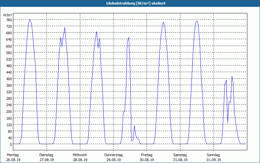
Task: Click the '26.08.19' date label
Action: 13,160
